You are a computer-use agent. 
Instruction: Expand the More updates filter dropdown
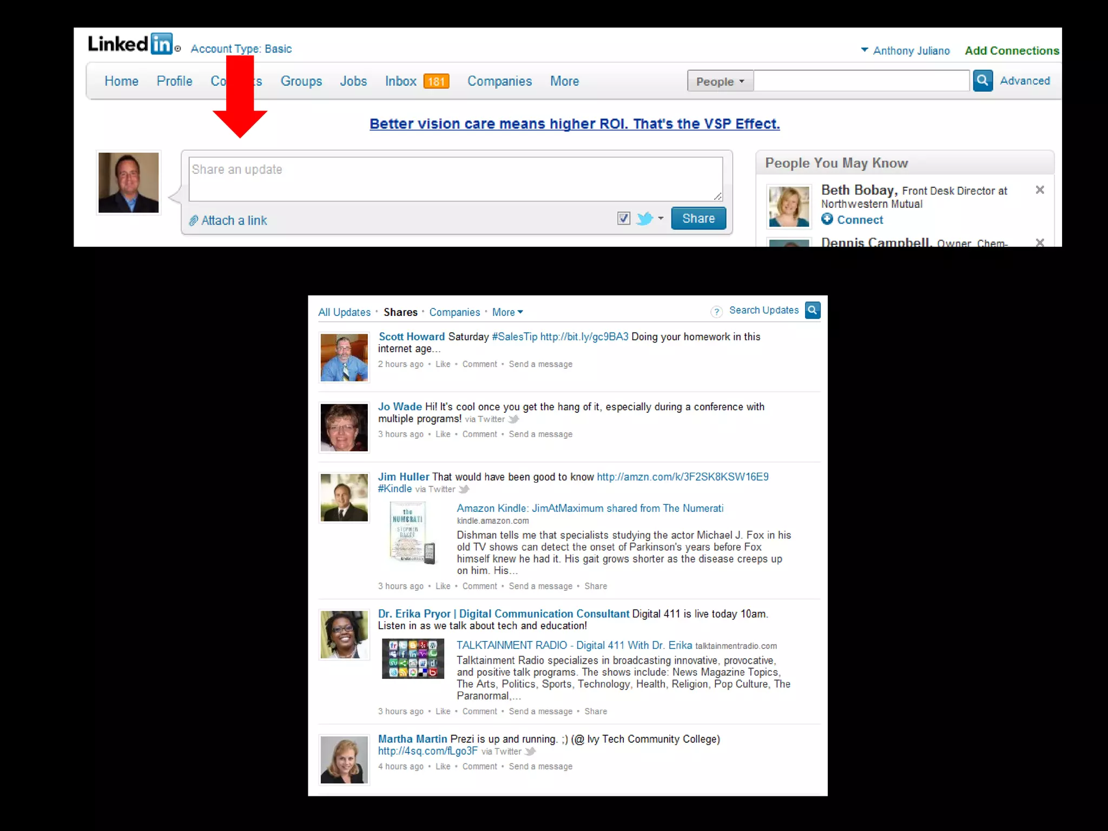pyautogui.click(x=507, y=312)
